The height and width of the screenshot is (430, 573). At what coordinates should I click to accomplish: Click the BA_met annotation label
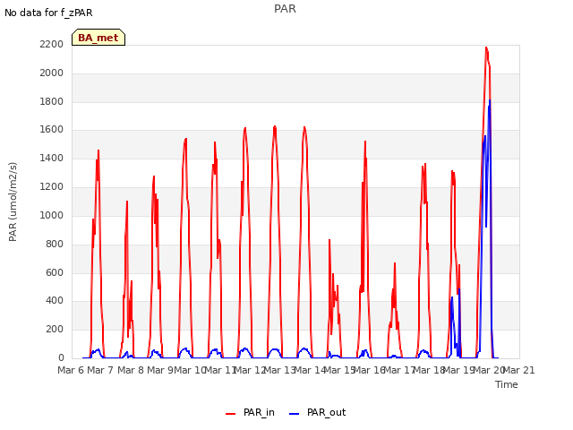98,38
